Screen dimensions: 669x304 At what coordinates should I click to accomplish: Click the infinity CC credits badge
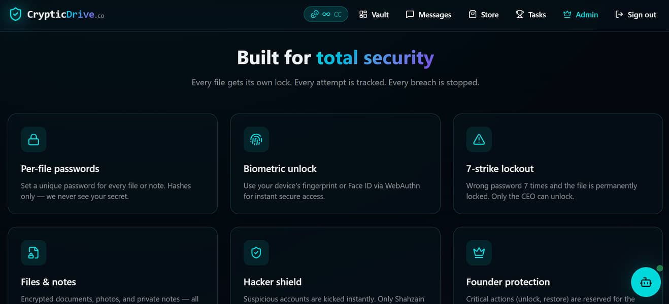click(x=326, y=14)
